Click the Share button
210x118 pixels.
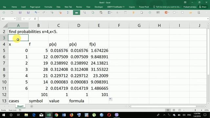tap(203, 7)
